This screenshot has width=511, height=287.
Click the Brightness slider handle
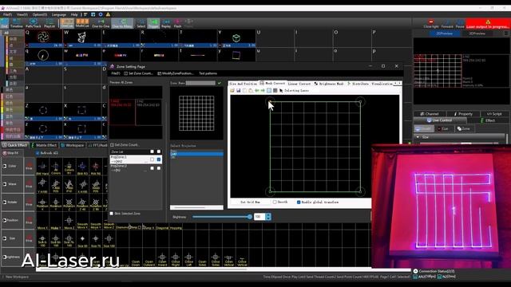pyautogui.click(x=250, y=217)
